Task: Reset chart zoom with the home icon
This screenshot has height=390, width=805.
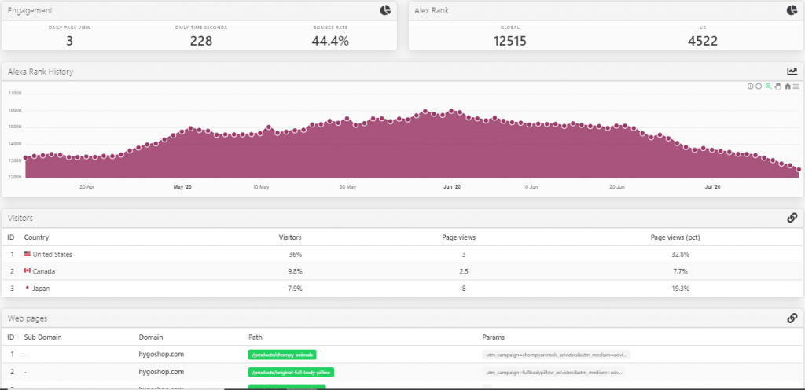Action: (788, 86)
